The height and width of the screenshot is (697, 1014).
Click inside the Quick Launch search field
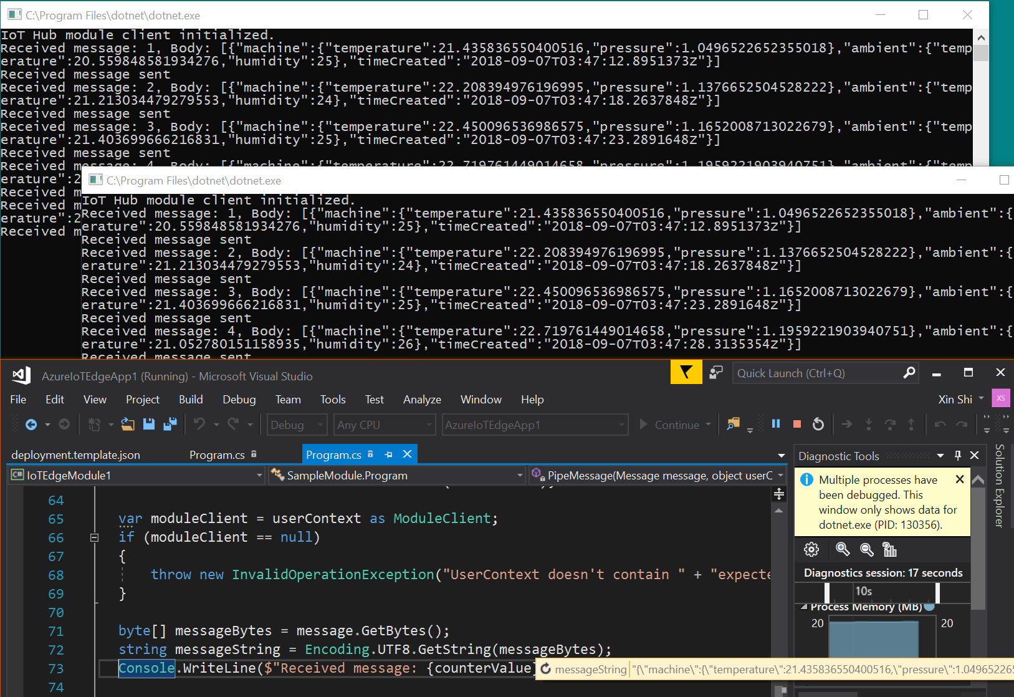[x=810, y=373]
